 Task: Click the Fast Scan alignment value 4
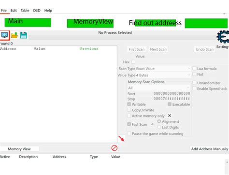click(152, 124)
